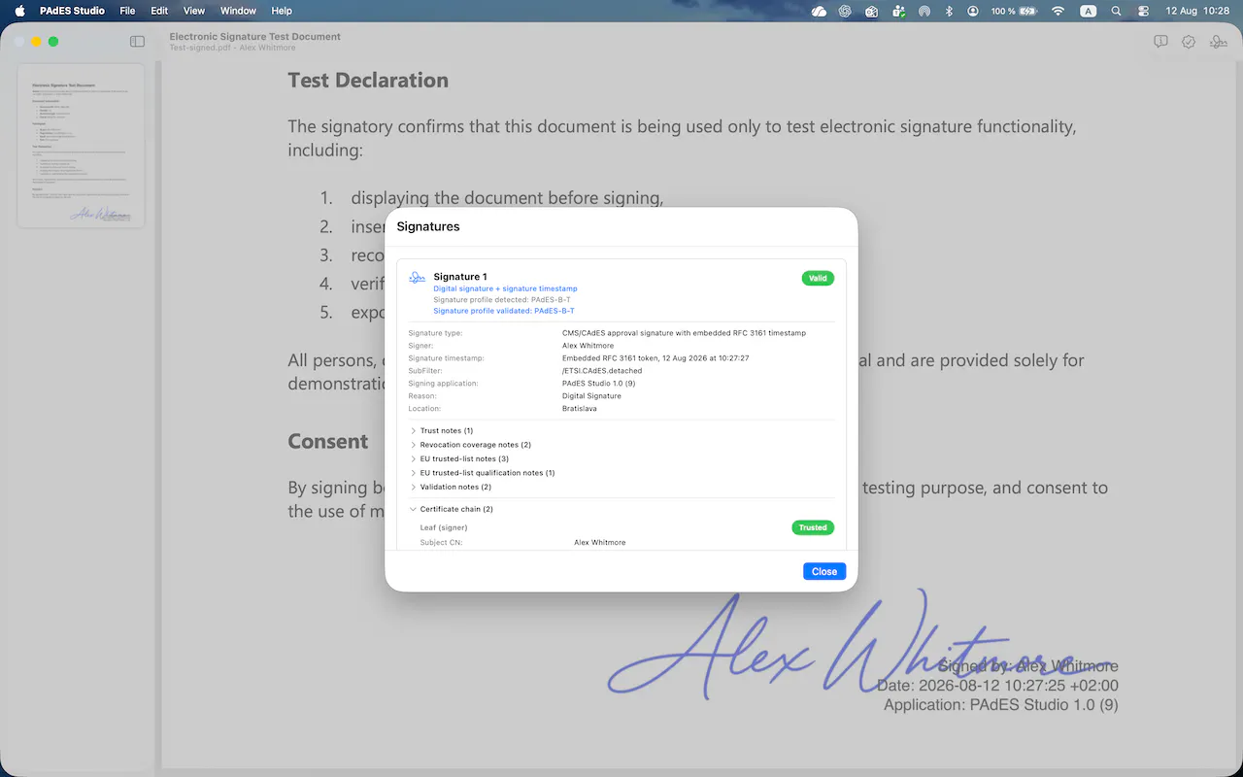Expand Validation notes (2)
Image resolution: width=1243 pixels, height=777 pixels.
click(451, 487)
